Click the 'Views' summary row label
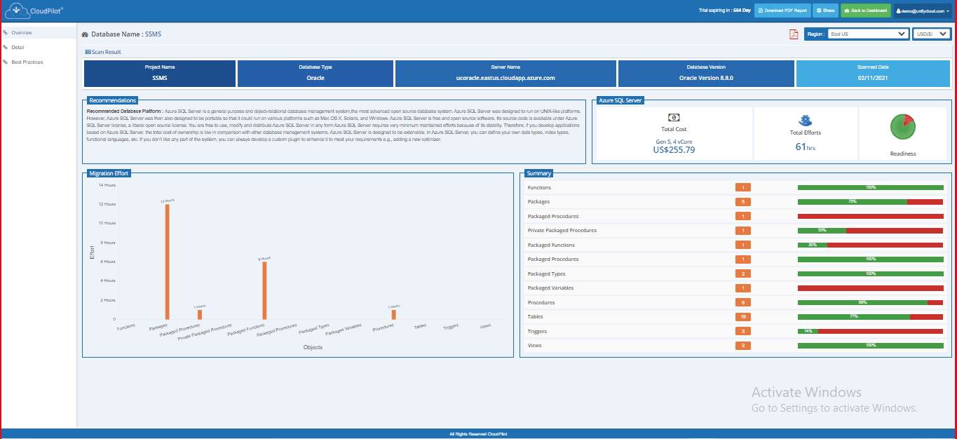Image resolution: width=957 pixels, height=439 pixels. click(534, 346)
